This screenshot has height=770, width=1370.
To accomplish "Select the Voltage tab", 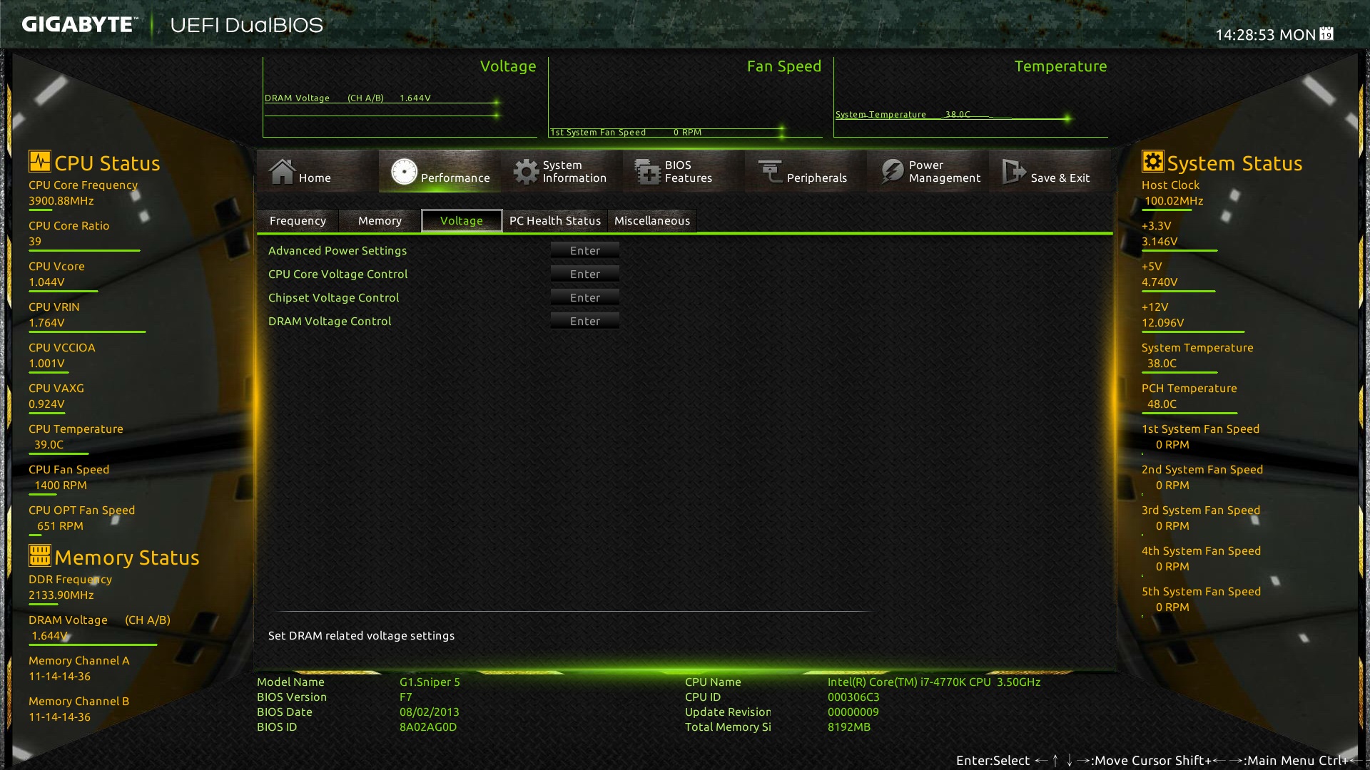I will point(462,221).
